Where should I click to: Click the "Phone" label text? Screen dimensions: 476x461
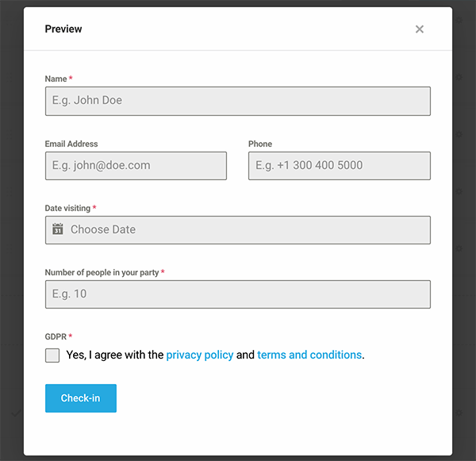tap(260, 144)
